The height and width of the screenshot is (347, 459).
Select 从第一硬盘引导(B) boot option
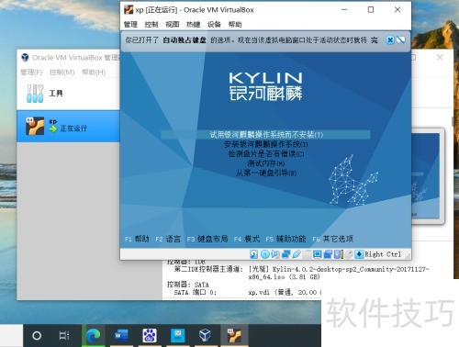point(265,173)
